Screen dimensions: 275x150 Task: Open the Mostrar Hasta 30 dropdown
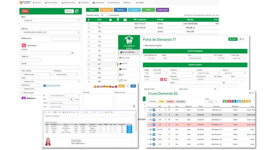click(104, 15)
